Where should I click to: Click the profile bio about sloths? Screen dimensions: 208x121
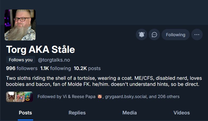104,81
